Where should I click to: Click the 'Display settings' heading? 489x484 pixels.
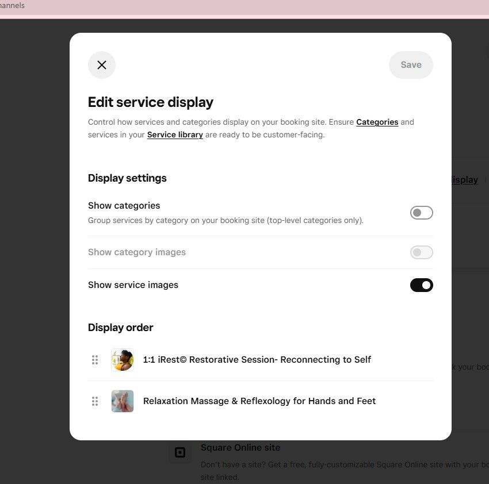pyautogui.click(x=127, y=178)
